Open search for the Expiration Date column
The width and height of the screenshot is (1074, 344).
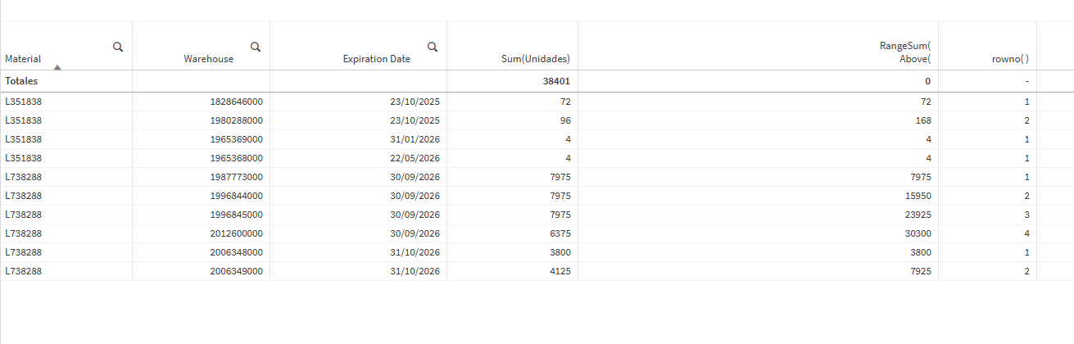point(433,47)
